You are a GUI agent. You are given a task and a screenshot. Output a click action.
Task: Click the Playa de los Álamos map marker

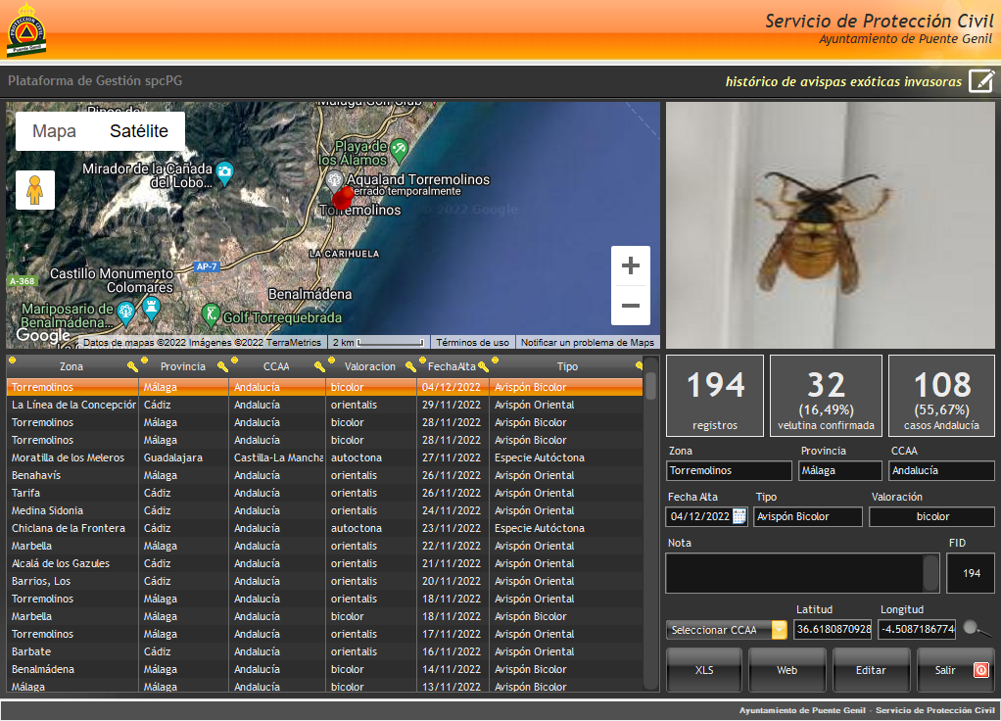pos(399,150)
